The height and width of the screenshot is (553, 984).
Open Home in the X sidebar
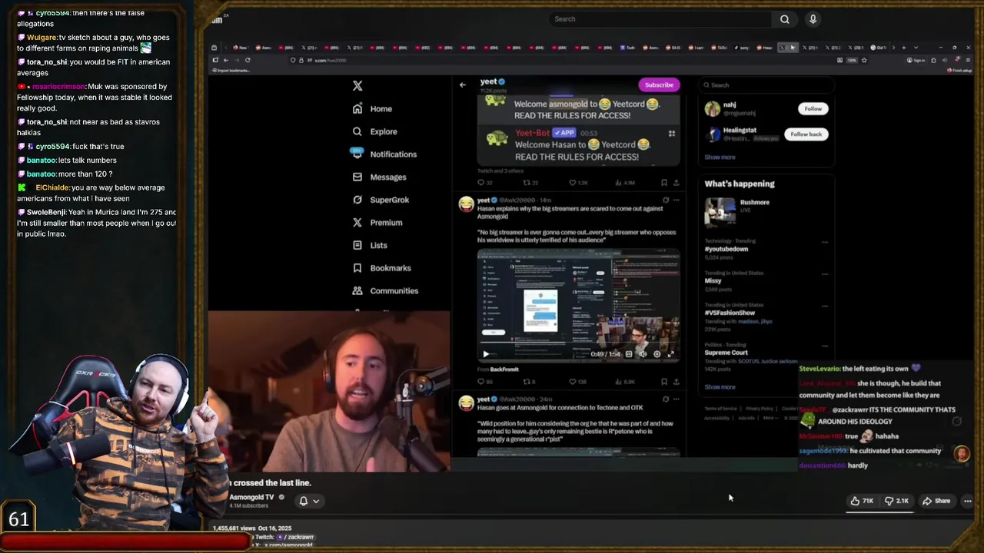coord(373,109)
